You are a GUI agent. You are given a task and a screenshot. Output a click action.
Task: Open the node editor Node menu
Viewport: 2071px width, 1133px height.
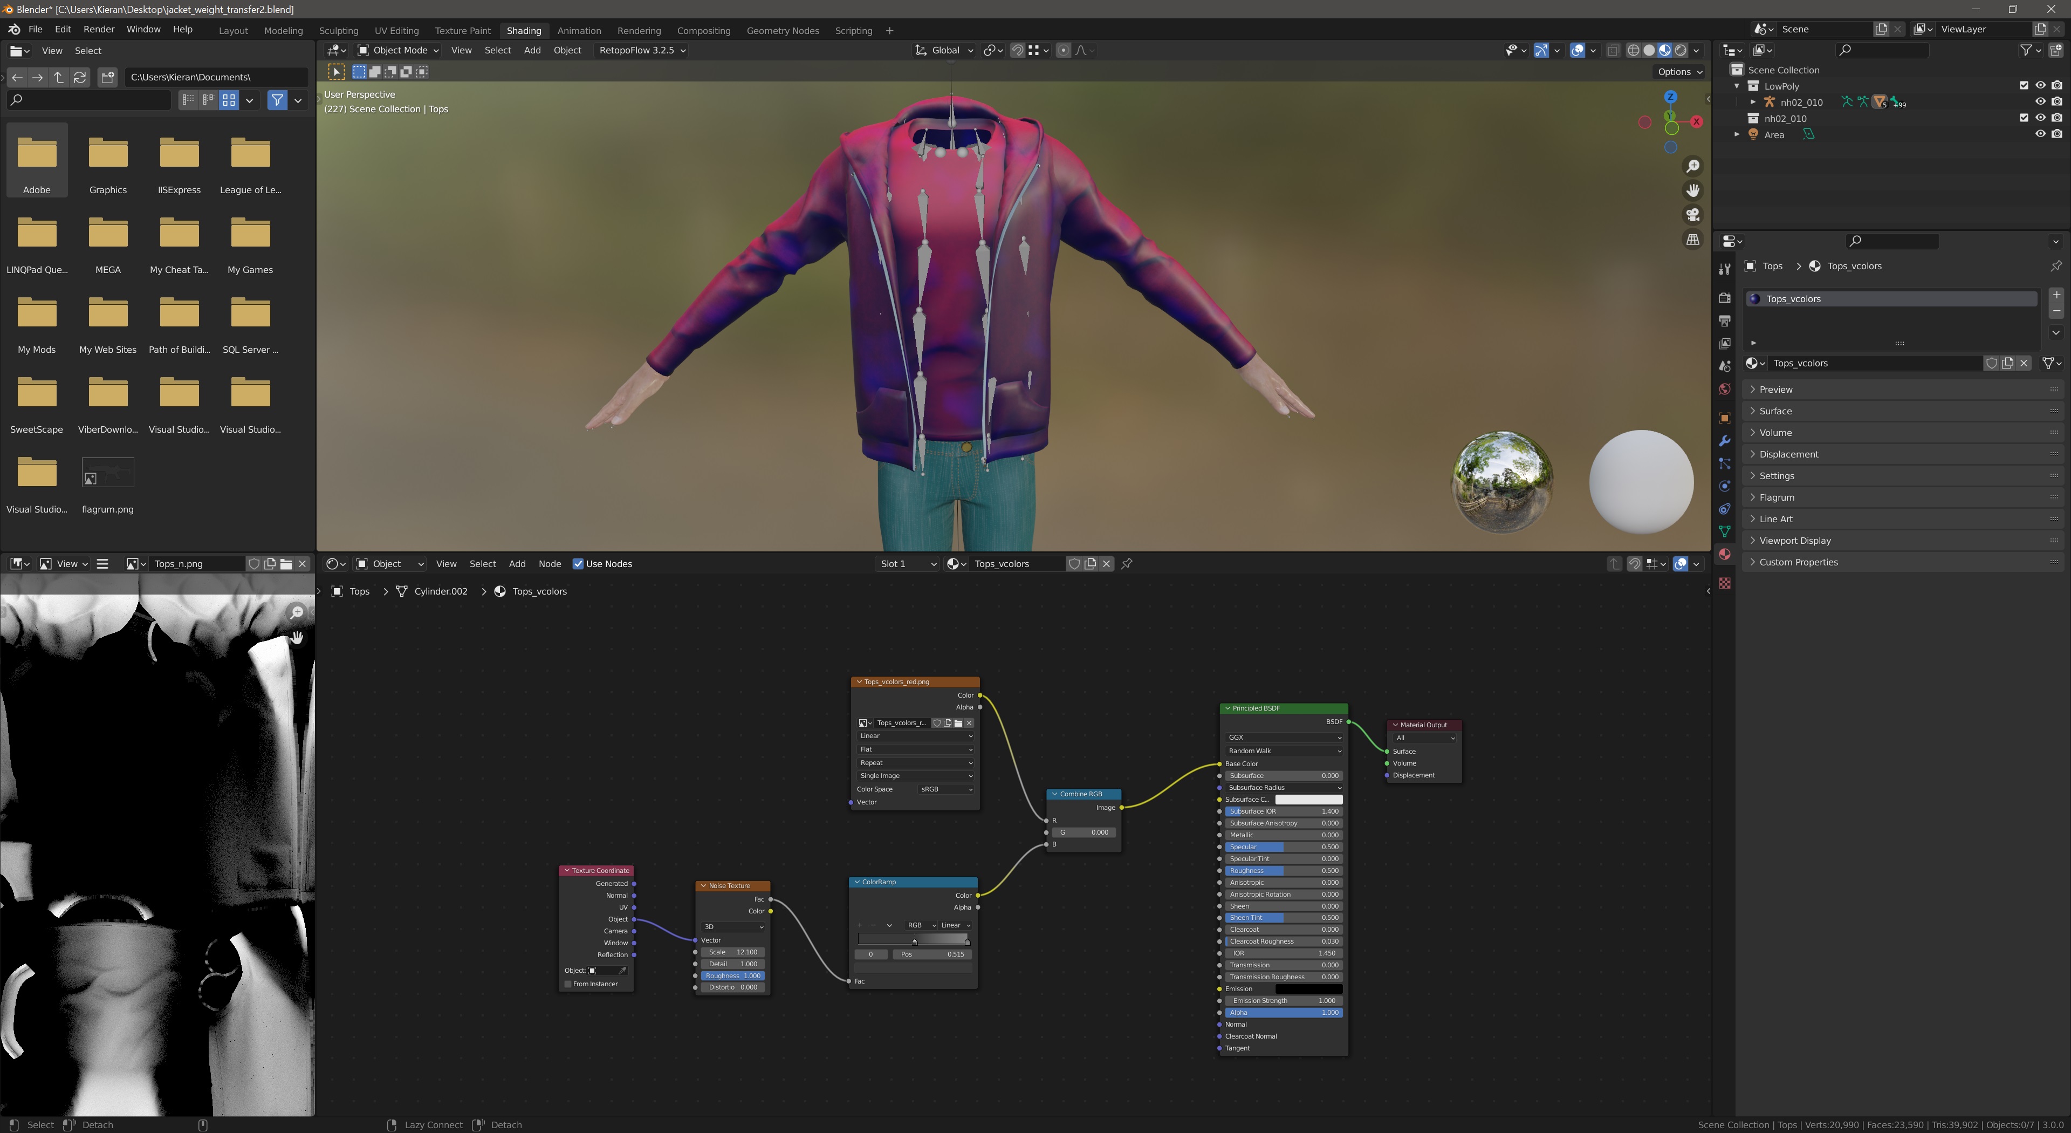549,564
